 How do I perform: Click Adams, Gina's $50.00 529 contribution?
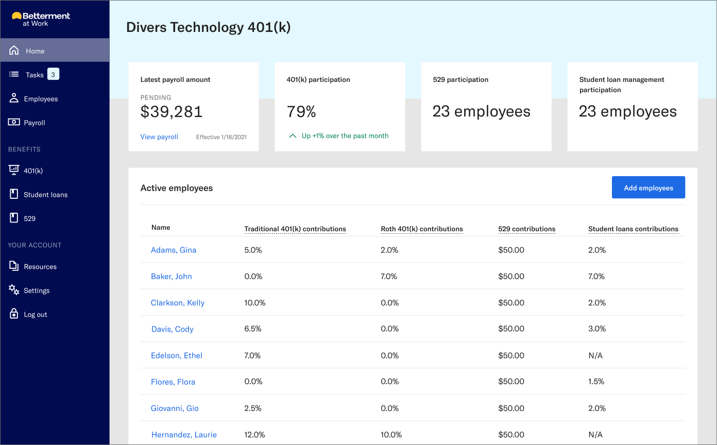click(x=511, y=250)
